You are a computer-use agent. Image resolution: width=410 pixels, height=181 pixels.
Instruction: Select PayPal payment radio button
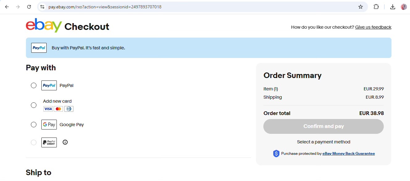(x=34, y=85)
